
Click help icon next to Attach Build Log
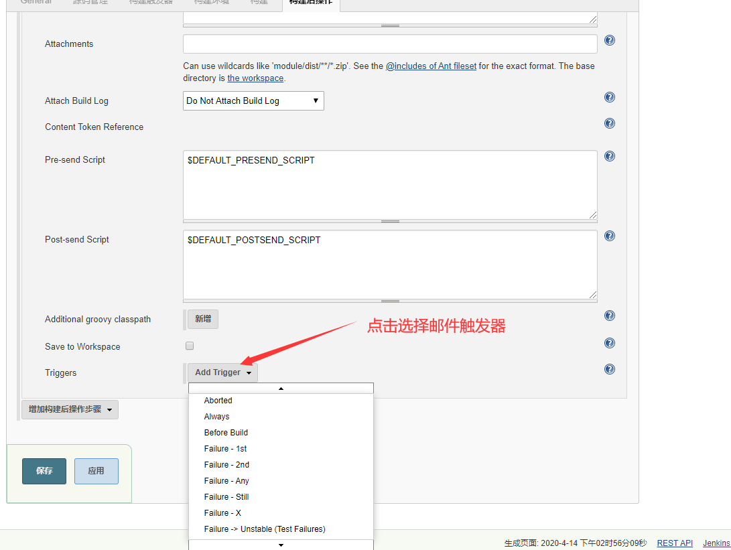pyautogui.click(x=610, y=97)
